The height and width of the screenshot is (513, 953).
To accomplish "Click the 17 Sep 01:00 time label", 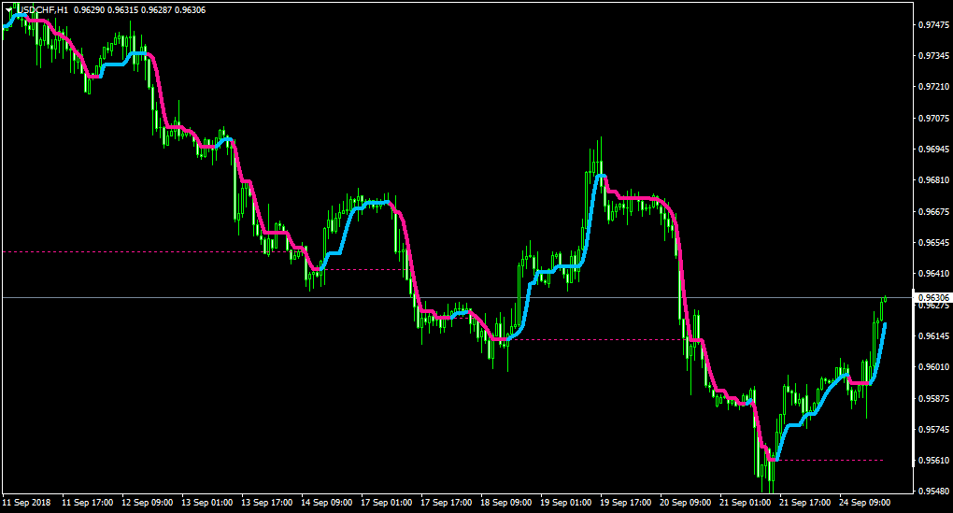I will coord(387,503).
